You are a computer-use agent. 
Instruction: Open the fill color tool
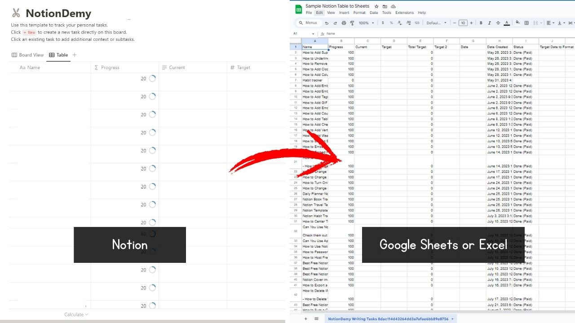pos(517,22)
